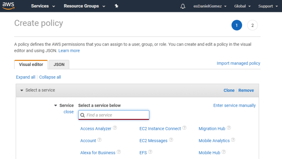Show help for Alexa for Business

point(119,152)
